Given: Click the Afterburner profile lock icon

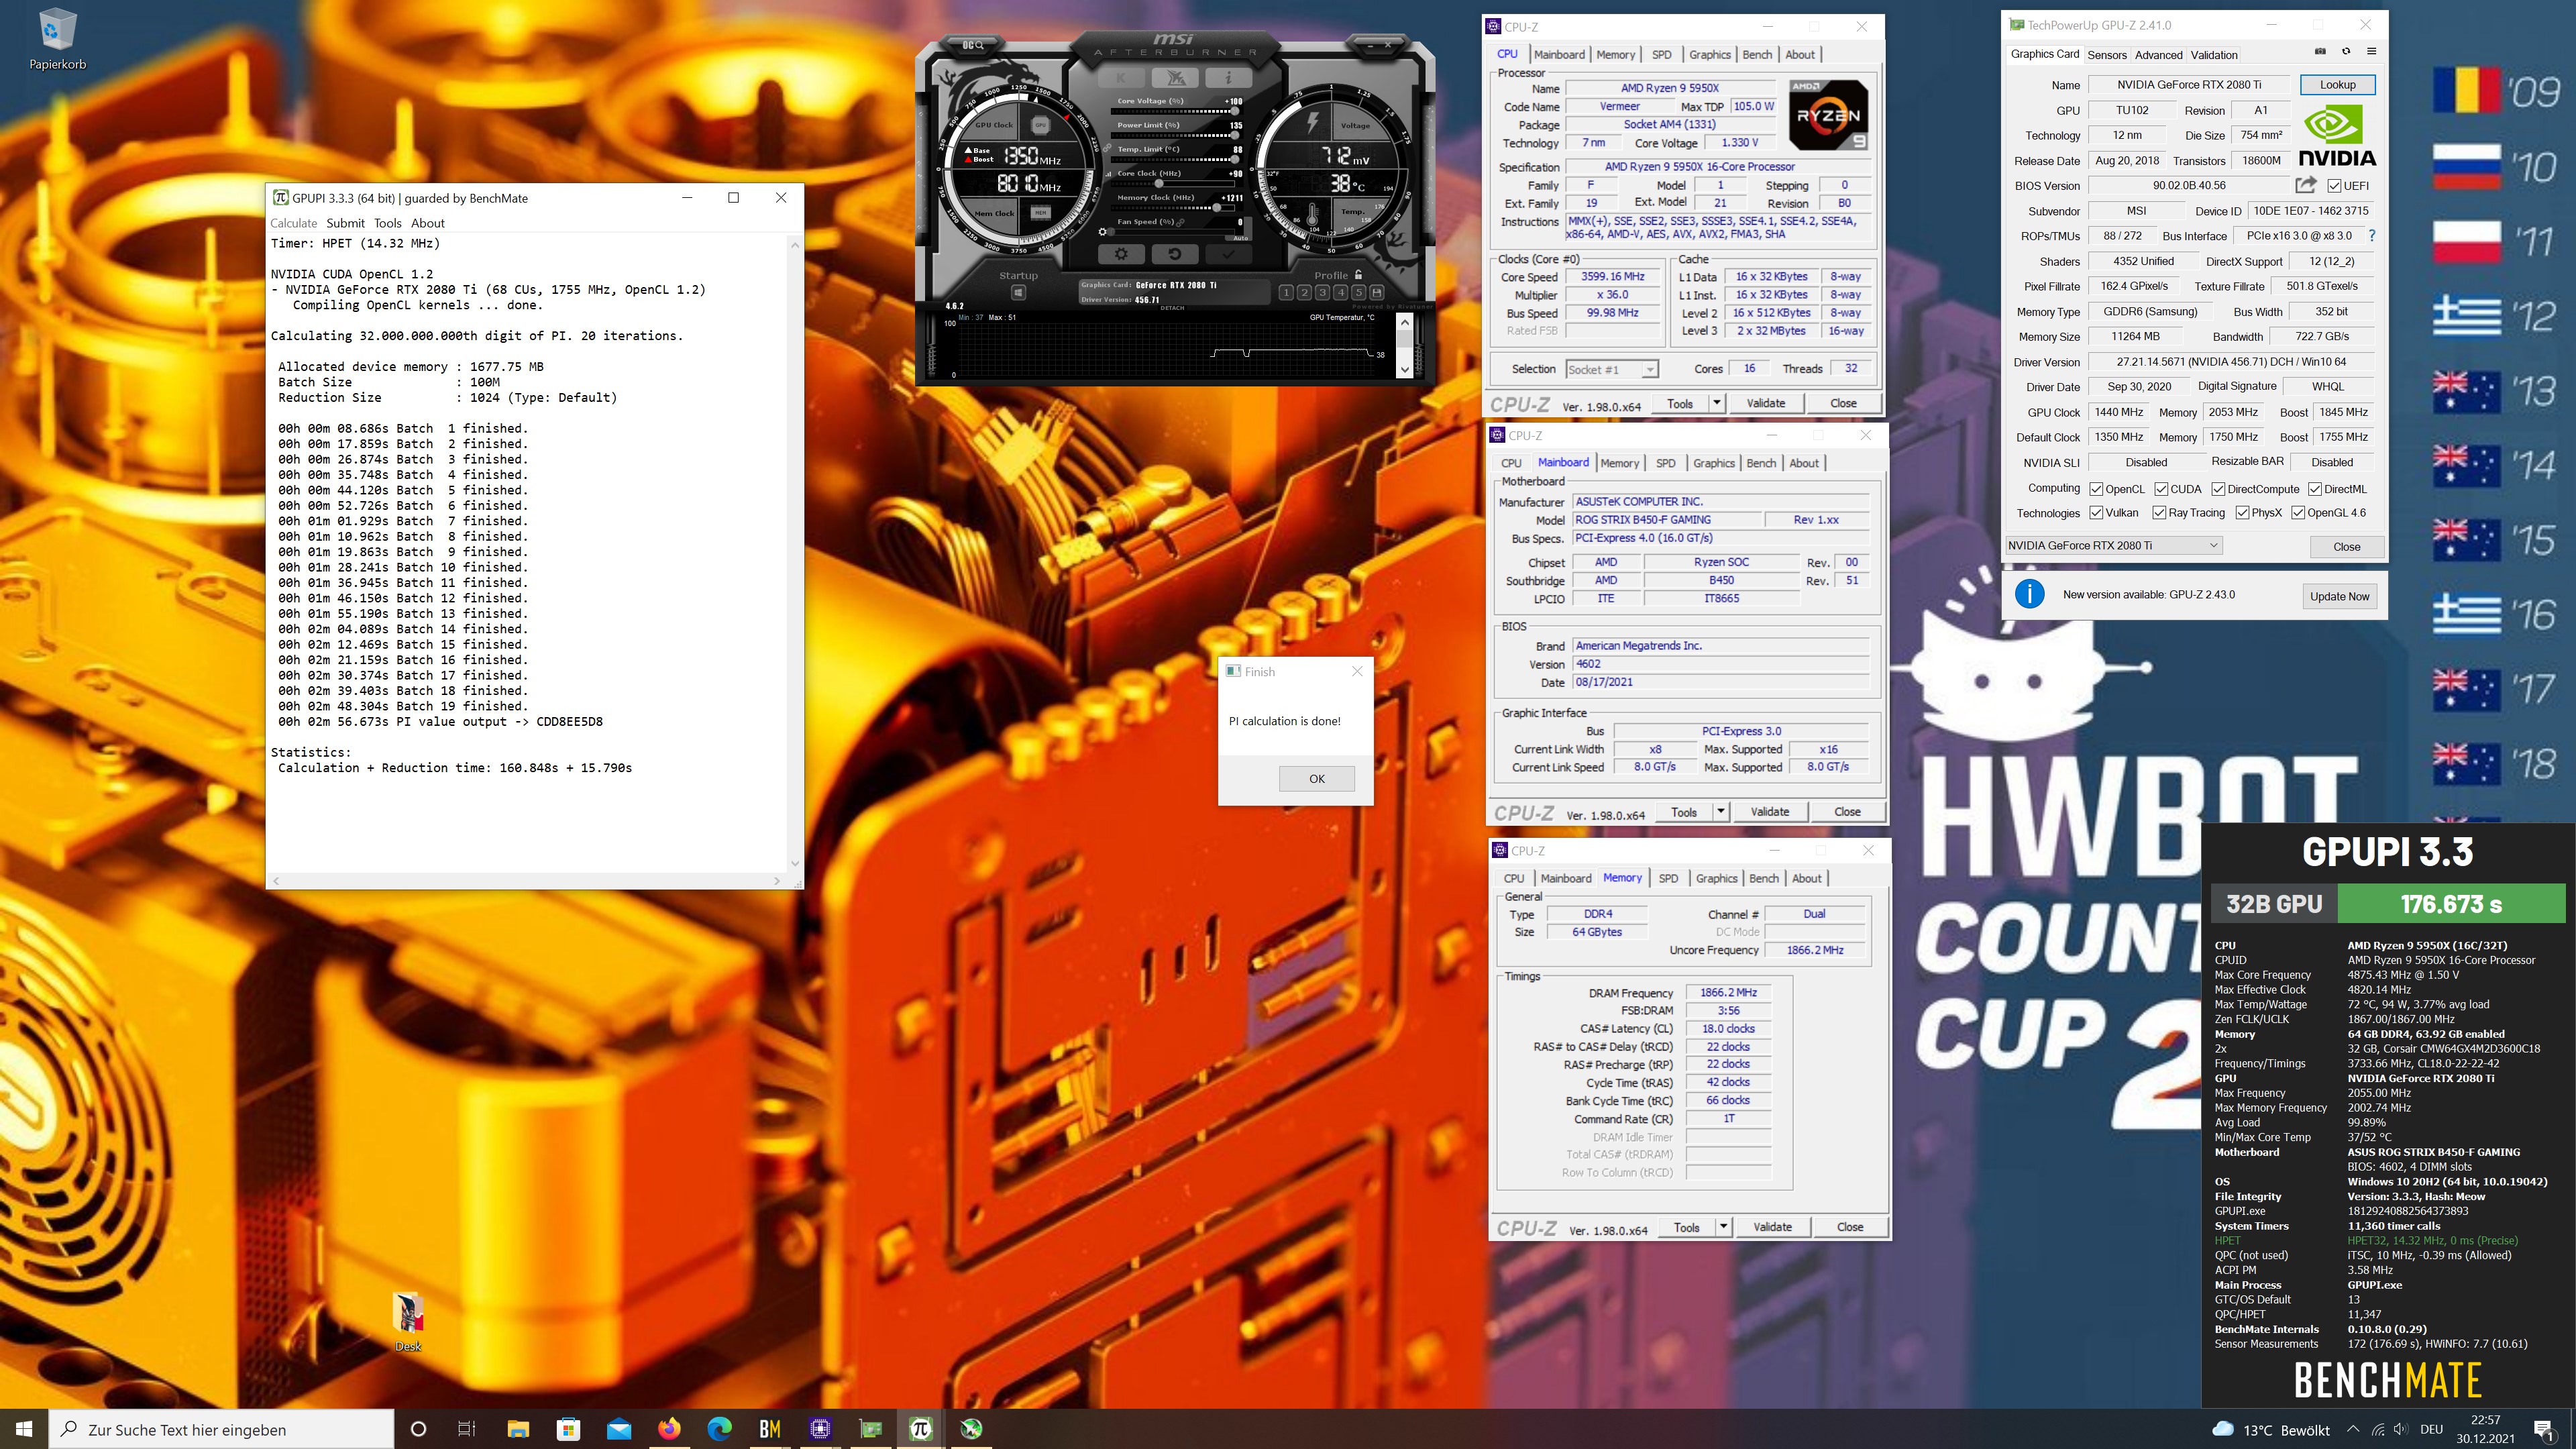Looking at the screenshot, I should coord(1358,274).
